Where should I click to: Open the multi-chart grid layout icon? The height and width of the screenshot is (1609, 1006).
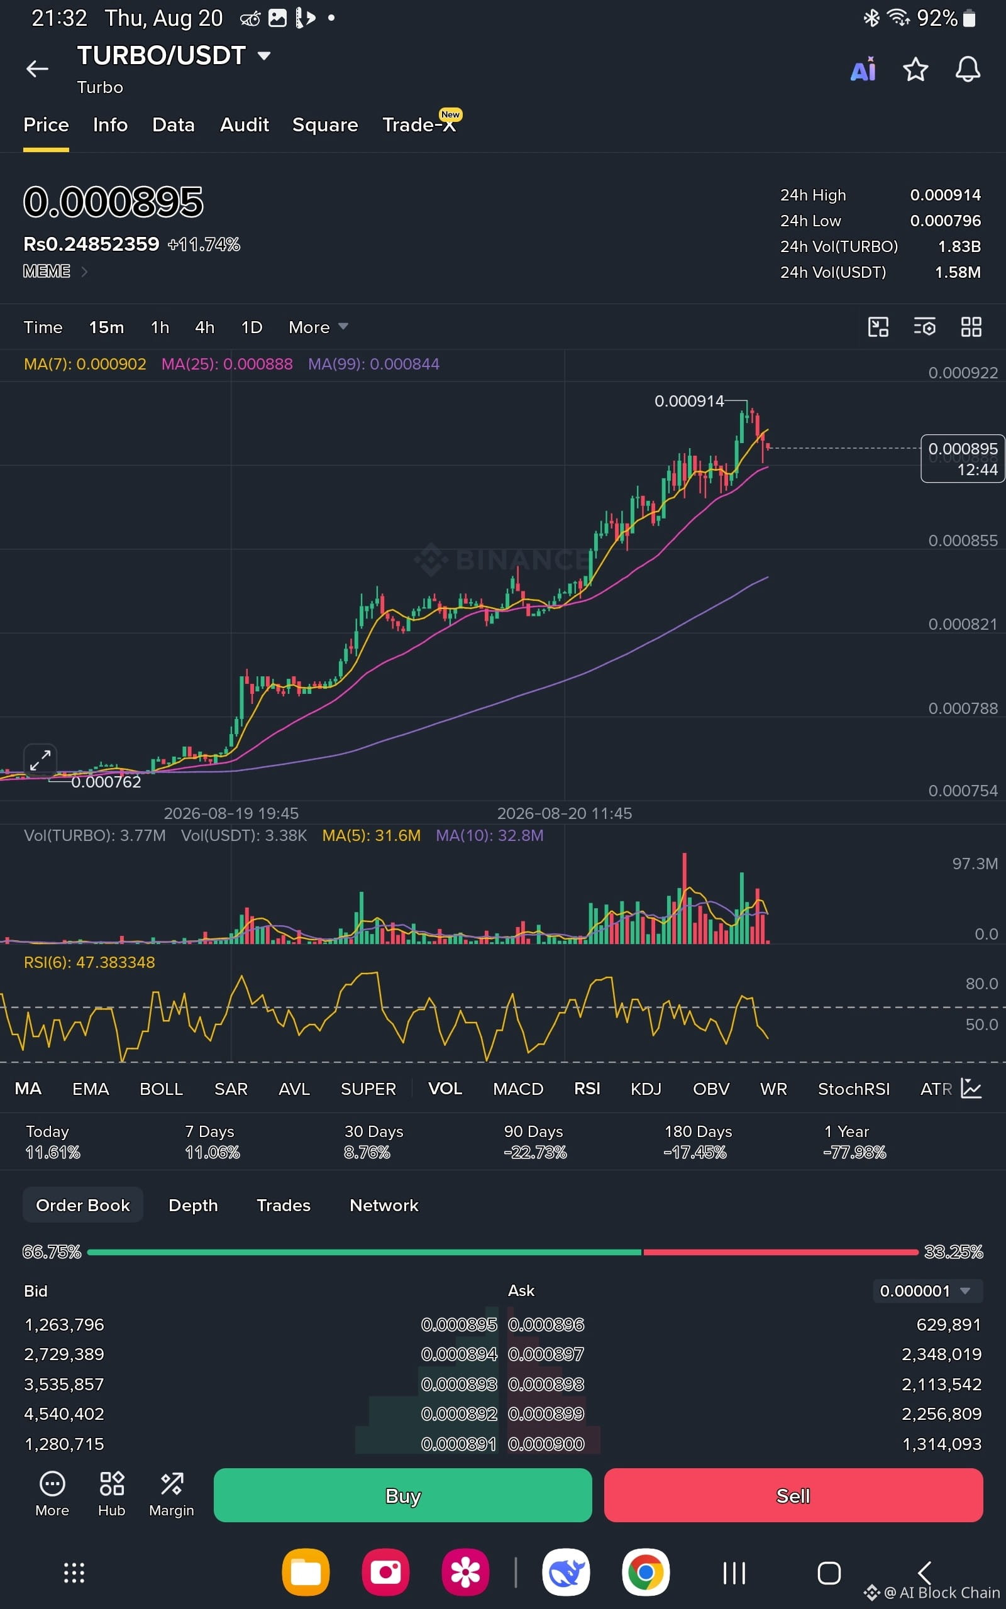click(971, 326)
